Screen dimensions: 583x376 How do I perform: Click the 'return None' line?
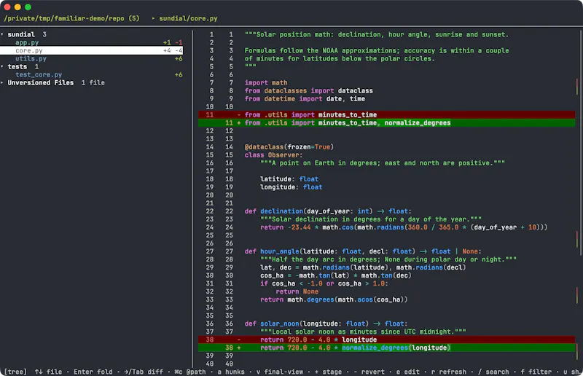click(x=297, y=291)
